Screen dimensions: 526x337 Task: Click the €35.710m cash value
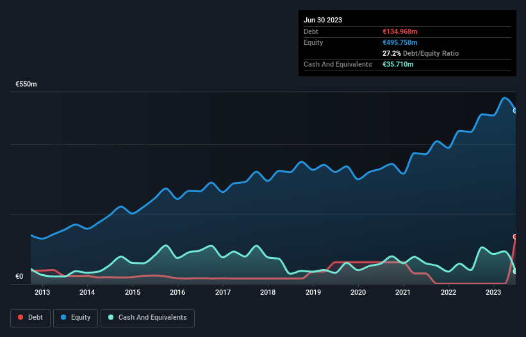point(398,64)
